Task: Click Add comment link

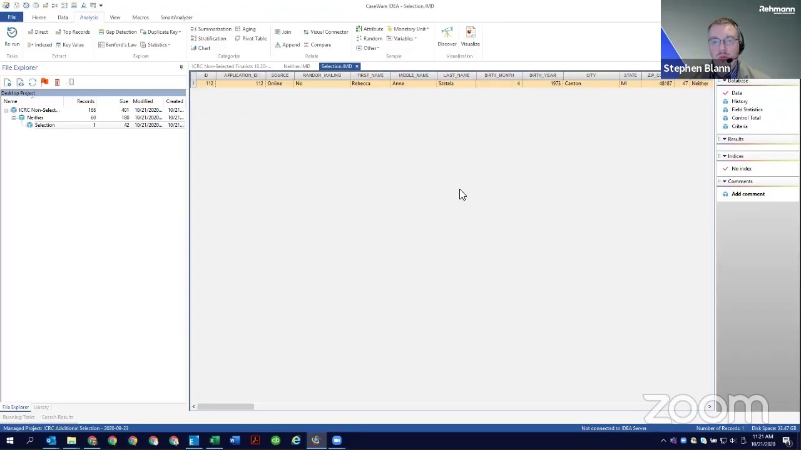Action: (748, 194)
